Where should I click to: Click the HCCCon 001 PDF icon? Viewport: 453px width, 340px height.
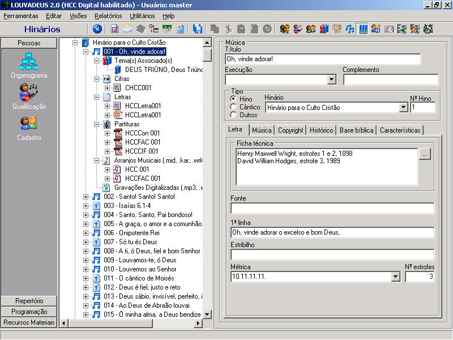118,133
